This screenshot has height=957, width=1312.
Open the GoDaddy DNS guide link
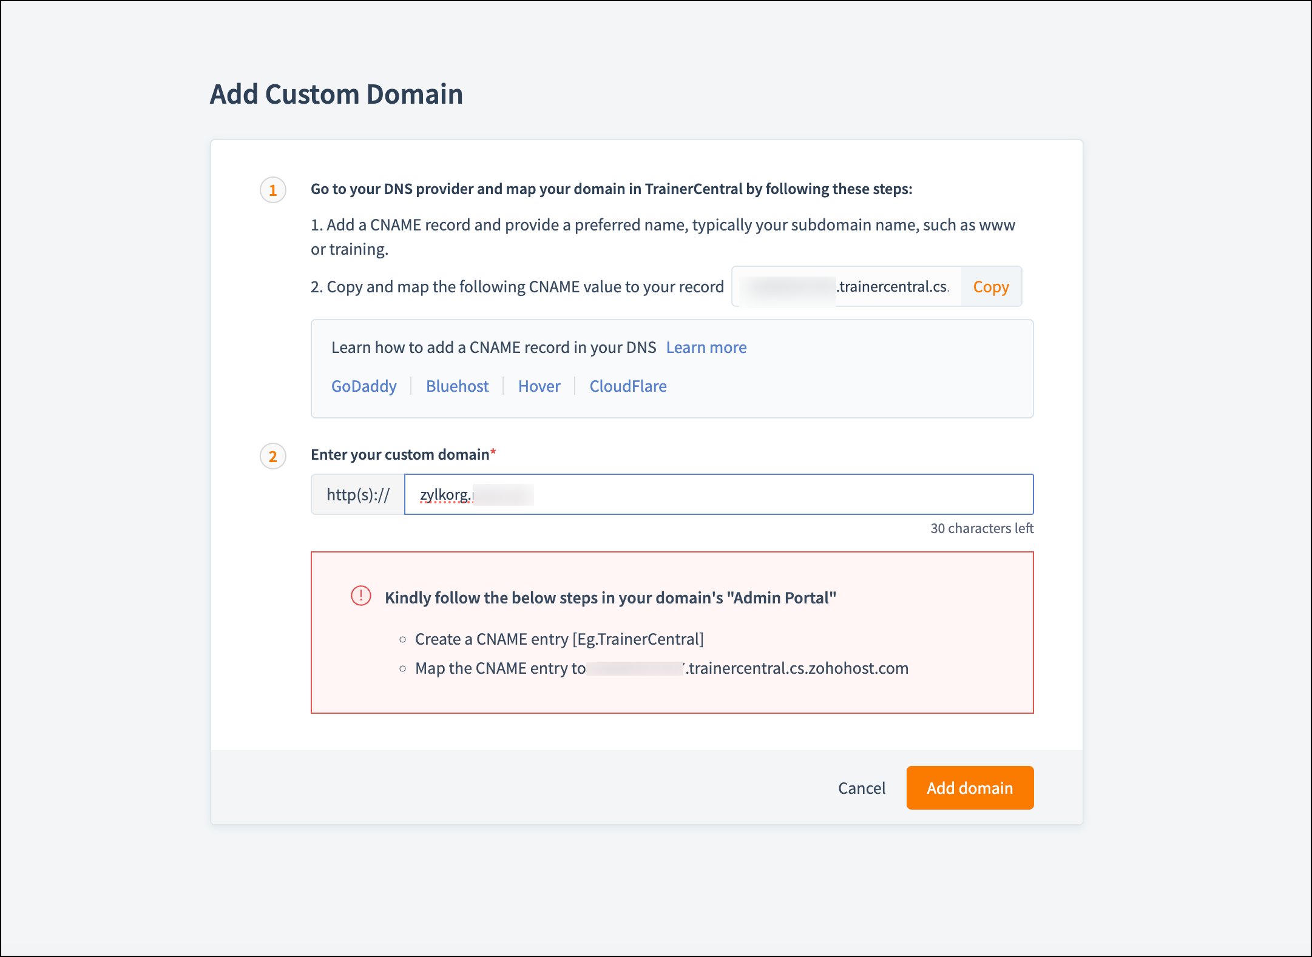tap(364, 386)
